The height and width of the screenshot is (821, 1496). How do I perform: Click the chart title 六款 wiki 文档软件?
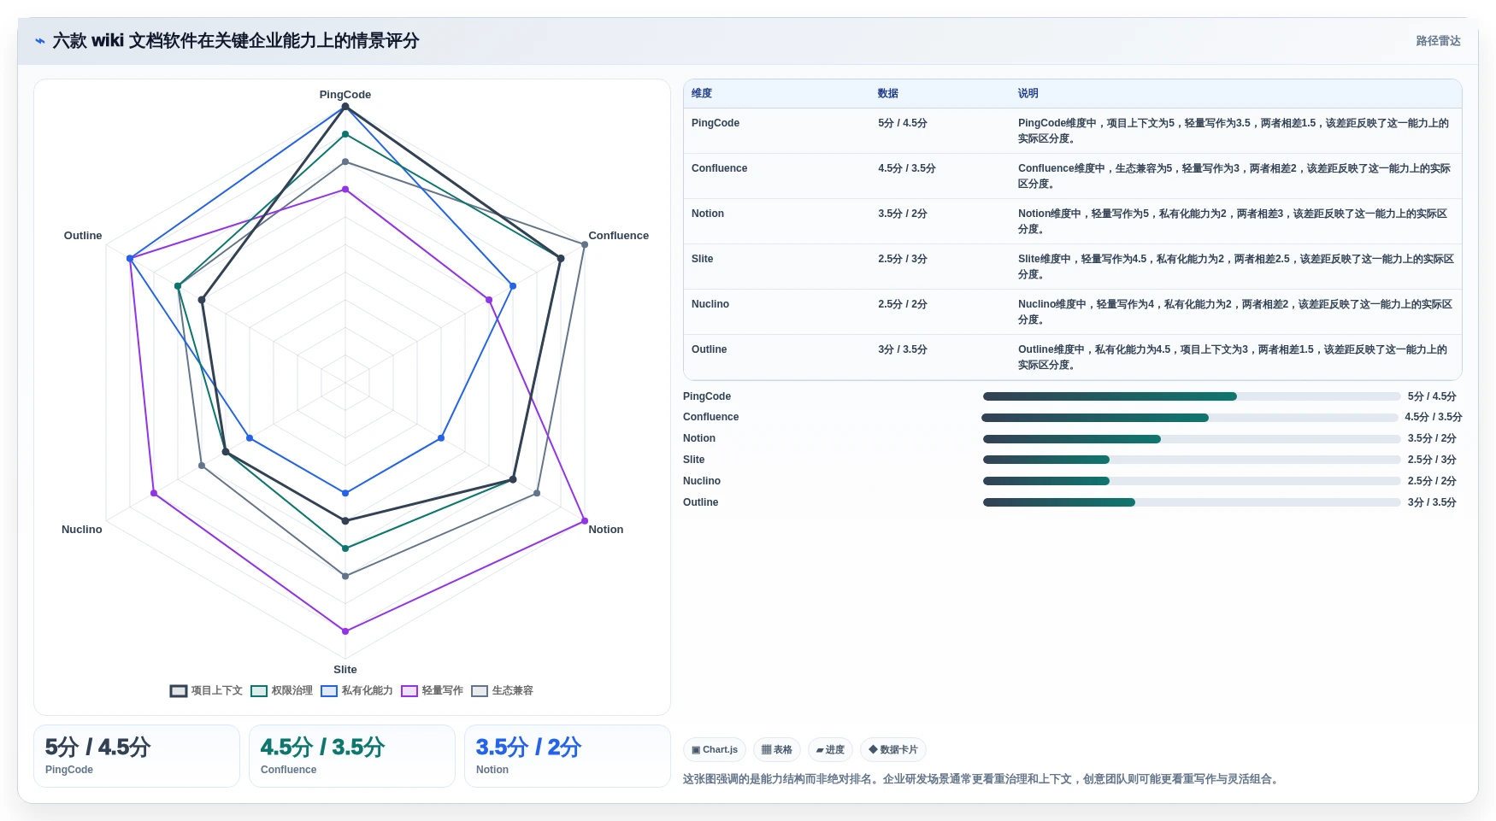[236, 41]
